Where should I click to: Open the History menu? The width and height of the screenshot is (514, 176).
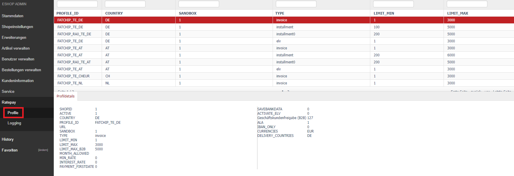coord(8,140)
